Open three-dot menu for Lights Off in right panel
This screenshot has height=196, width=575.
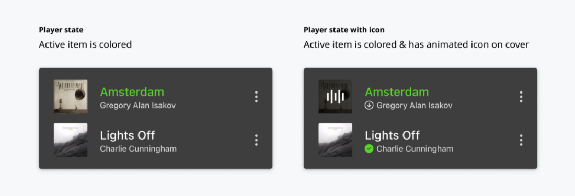521,140
